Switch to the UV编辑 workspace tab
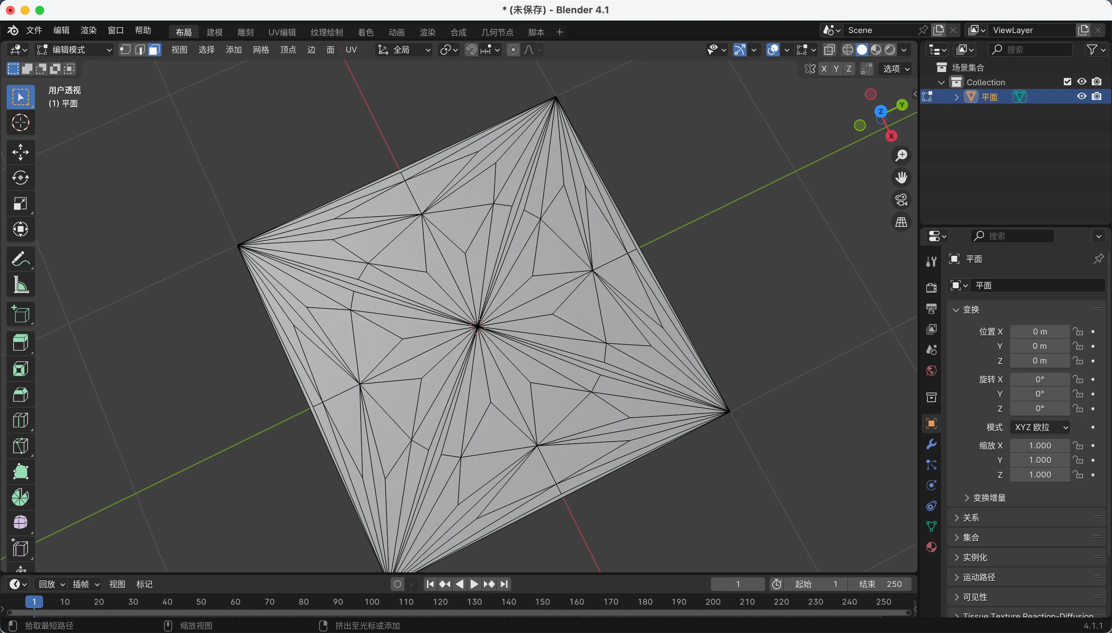Image resolution: width=1112 pixels, height=633 pixels. pos(282,32)
